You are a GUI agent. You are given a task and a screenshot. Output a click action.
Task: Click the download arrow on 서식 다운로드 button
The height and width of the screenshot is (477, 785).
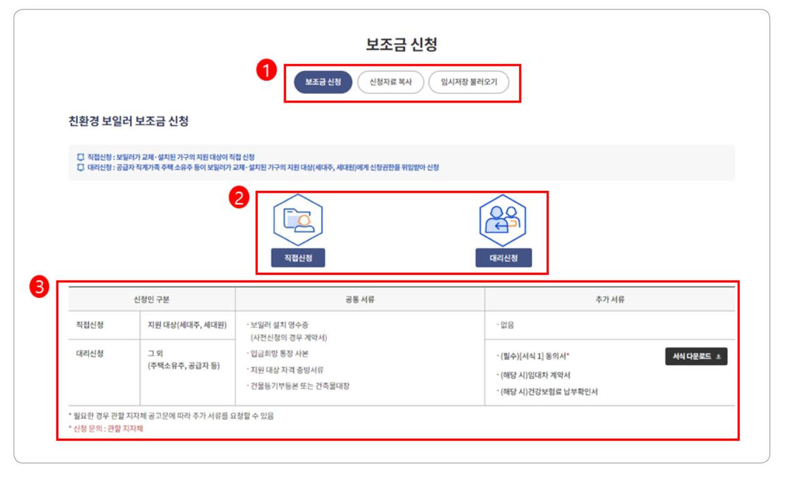coord(719,356)
